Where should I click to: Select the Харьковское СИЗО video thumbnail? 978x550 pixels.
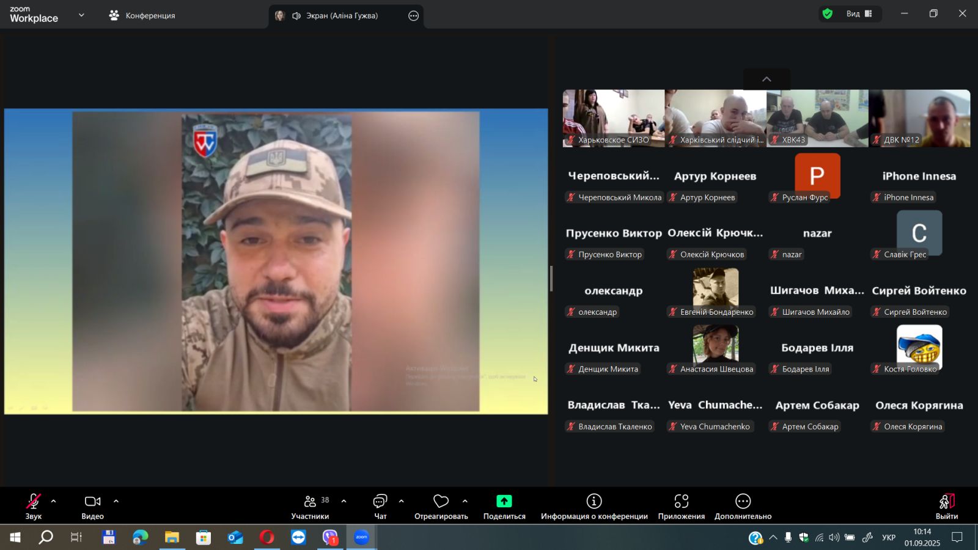tap(613, 118)
